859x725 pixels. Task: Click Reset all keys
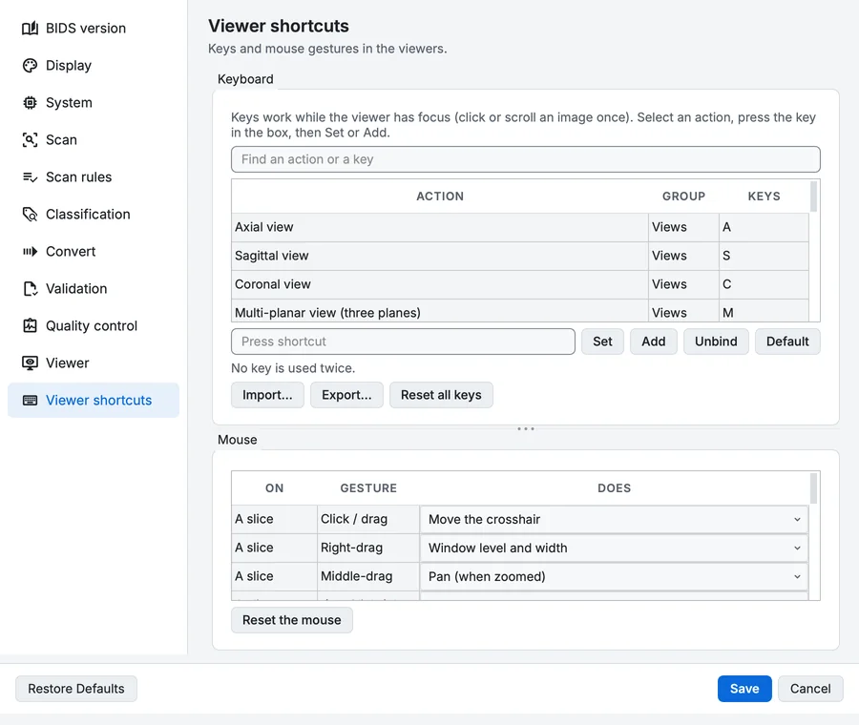point(441,395)
